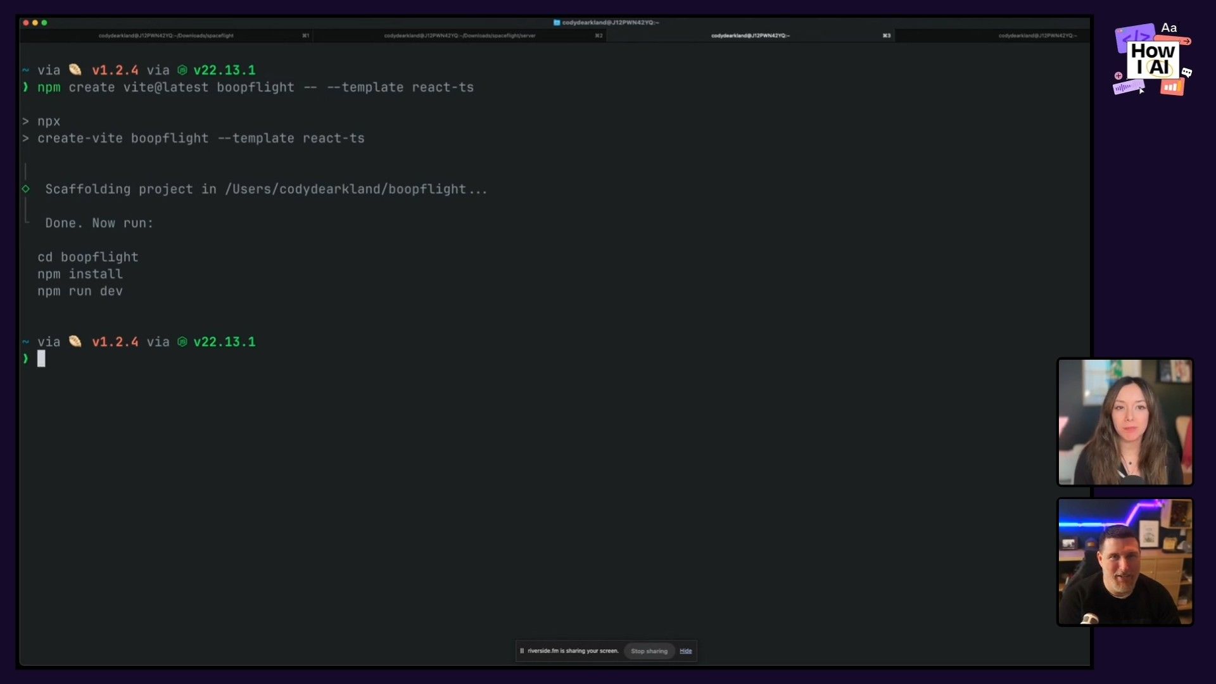Click the 'npm run dev' line
The image size is (1216, 684).
[x=80, y=291]
